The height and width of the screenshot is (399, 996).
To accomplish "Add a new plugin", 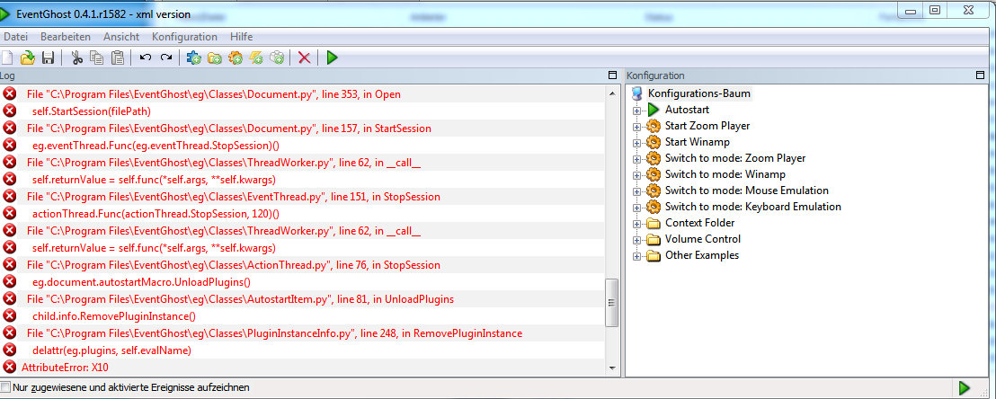I will (194, 58).
